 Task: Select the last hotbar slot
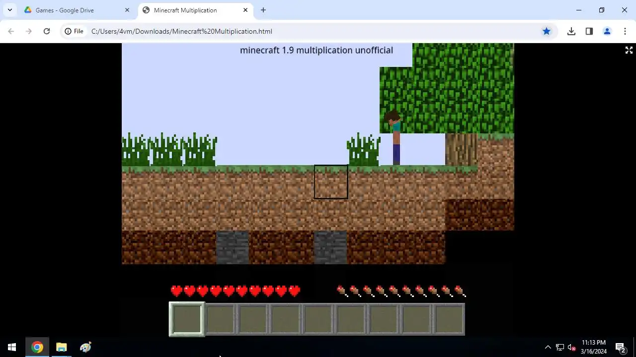click(x=449, y=319)
